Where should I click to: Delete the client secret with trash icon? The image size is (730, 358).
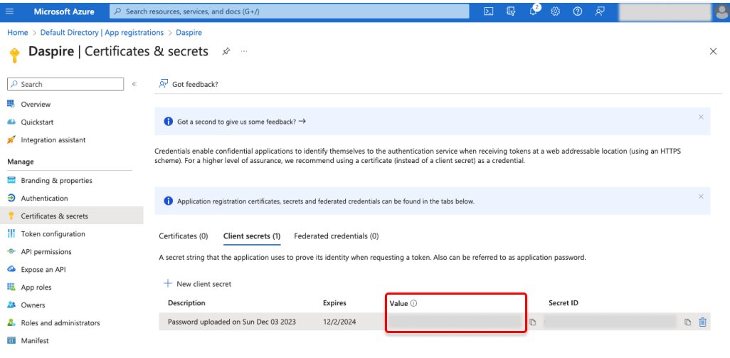click(703, 322)
